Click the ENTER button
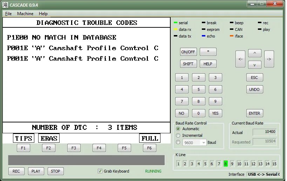287x181 pixels. [255, 113]
